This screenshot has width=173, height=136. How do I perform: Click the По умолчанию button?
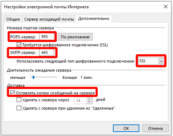point(75,37)
